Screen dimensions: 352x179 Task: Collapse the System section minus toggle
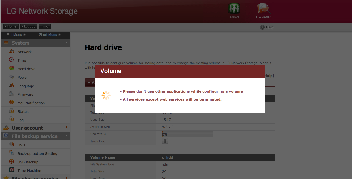[67, 43]
